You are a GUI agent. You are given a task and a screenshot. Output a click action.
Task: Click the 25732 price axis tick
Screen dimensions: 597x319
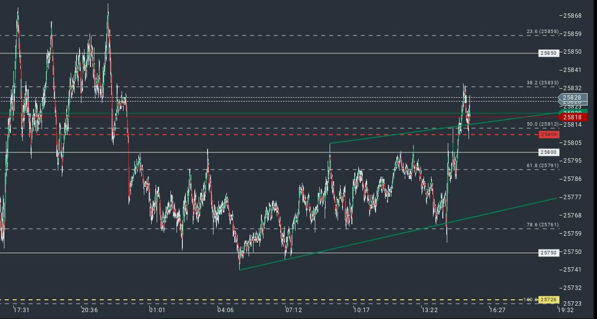point(572,288)
